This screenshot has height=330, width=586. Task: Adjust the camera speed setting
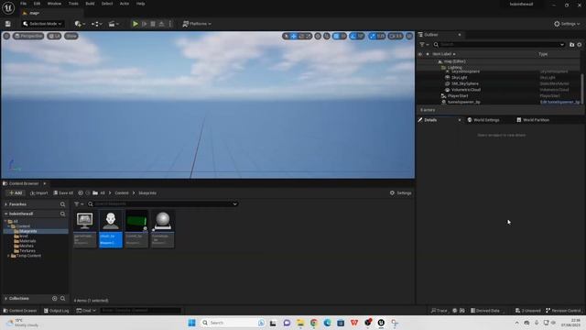coord(396,36)
